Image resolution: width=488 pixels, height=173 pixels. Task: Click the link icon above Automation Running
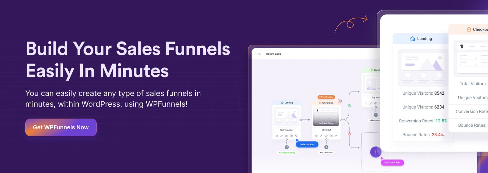click(287, 147)
